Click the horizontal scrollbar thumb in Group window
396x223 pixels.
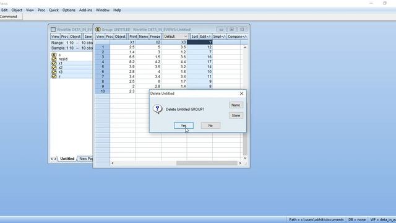click(x=207, y=163)
